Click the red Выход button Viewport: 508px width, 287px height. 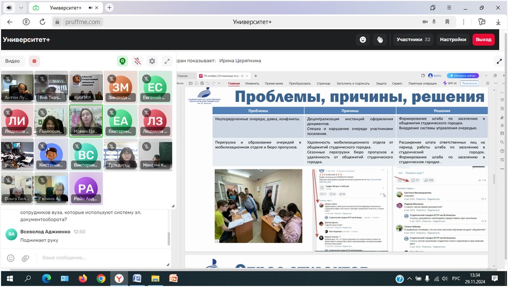[x=483, y=40]
